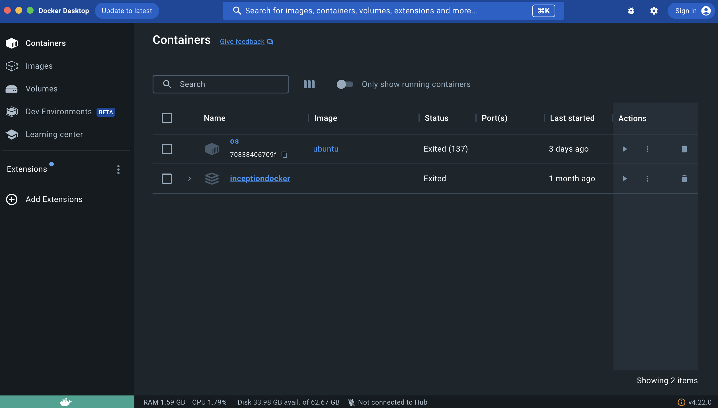Open the Volumes sidebar section
Screen dimensions: 718x408
pyautogui.click(x=41, y=89)
